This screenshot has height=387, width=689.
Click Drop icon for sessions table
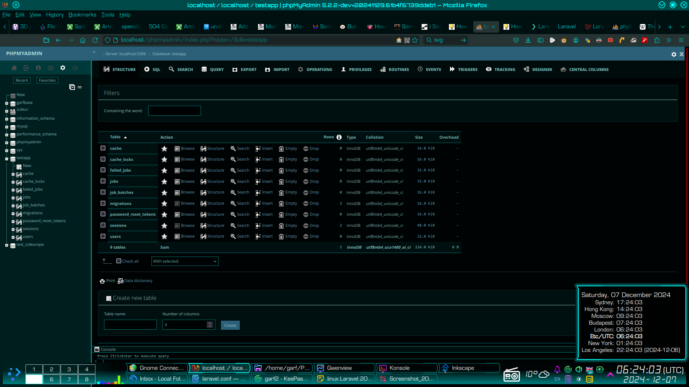coord(306,225)
